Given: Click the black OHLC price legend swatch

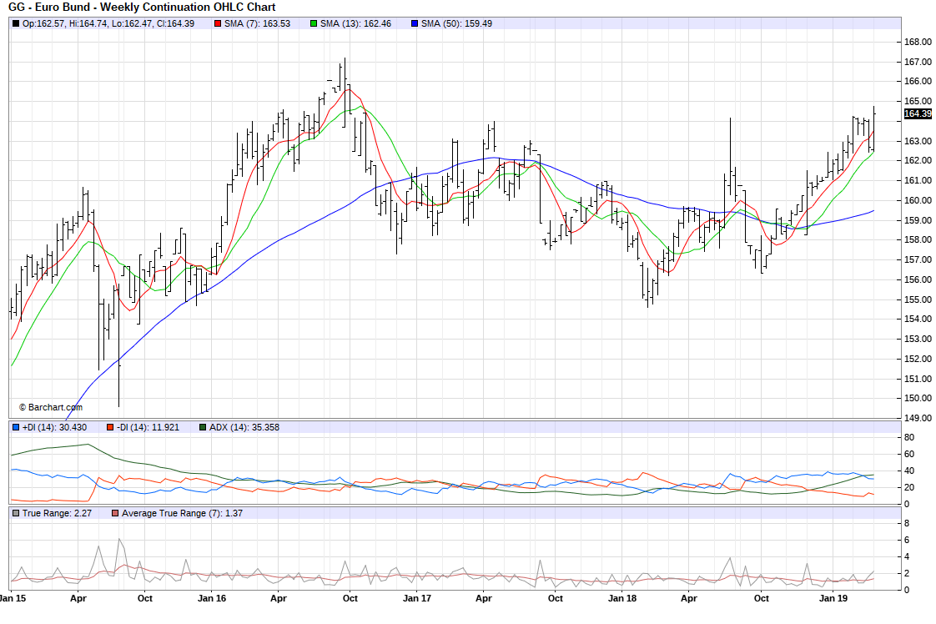Looking at the screenshot, I should (x=16, y=23).
